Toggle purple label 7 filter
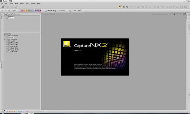 36,11
